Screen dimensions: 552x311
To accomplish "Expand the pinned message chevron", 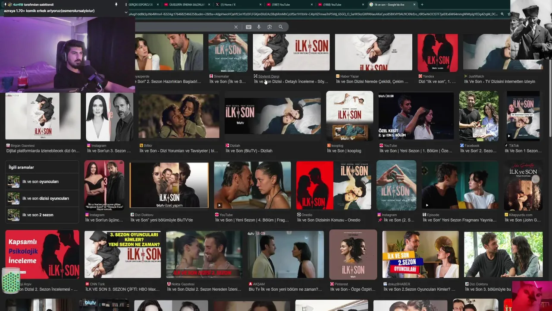I will click(126, 12).
